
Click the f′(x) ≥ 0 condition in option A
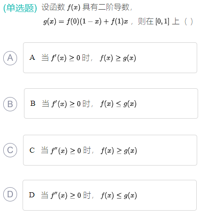tap(65, 58)
